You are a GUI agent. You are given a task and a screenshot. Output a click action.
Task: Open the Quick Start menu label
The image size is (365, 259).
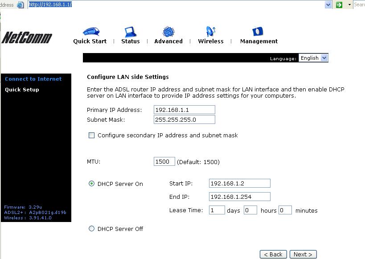(90, 41)
